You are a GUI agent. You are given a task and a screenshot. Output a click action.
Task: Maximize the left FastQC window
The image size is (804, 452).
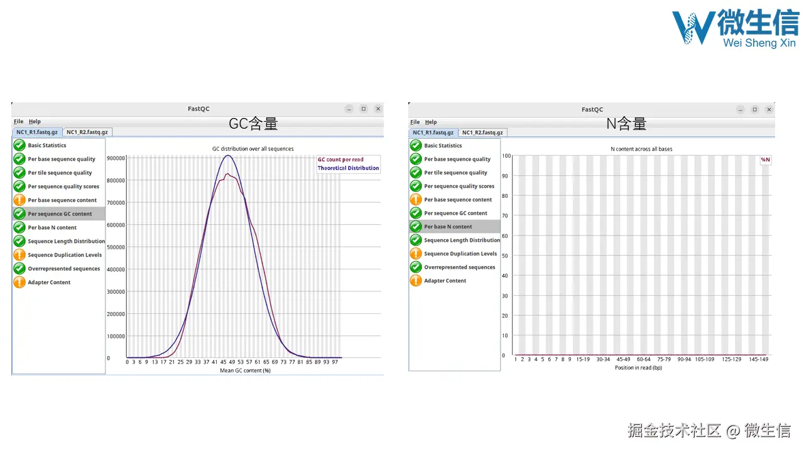[364, 109]
